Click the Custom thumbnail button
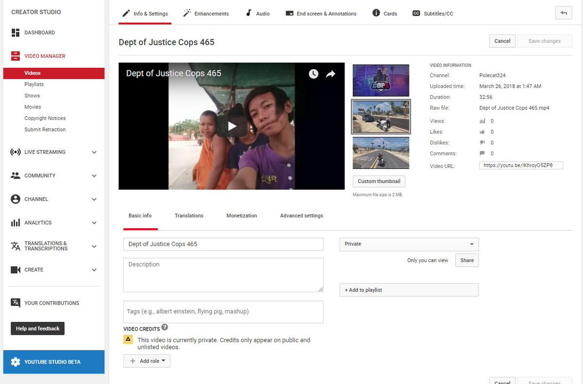The image size is (583, 384). pyautogui.click(x=379, y=181)
